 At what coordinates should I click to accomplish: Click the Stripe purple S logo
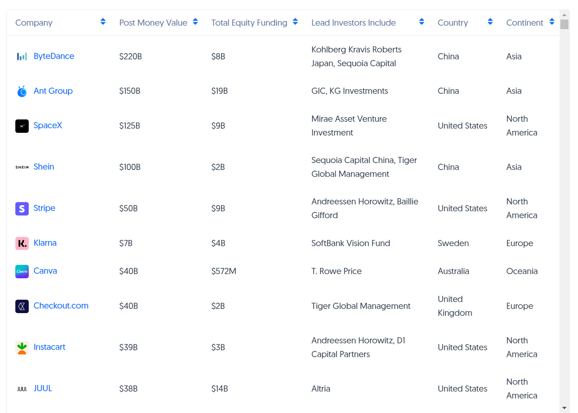(x=22, y=209)
